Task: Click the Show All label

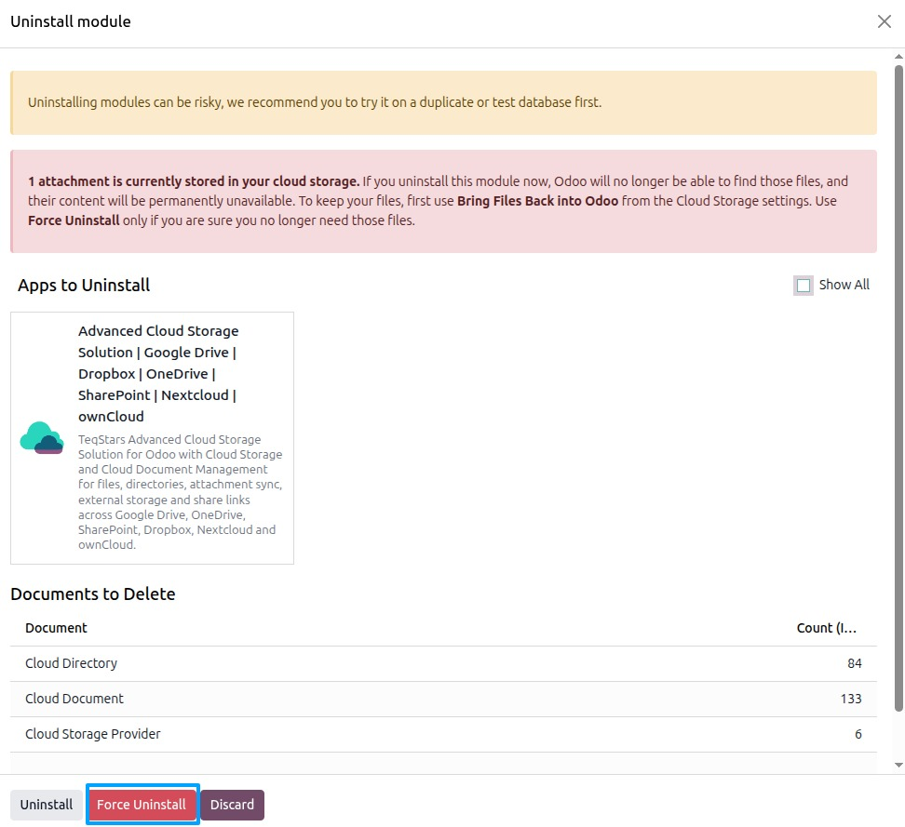Action: click(844, 285)
